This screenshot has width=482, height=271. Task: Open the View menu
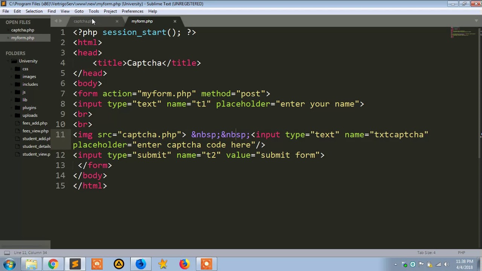[65, 11]
